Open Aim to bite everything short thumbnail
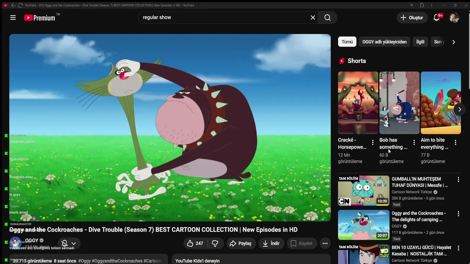The width and height of the screenshot is (470, 264). pyautogui.click(x=441, y=103)
